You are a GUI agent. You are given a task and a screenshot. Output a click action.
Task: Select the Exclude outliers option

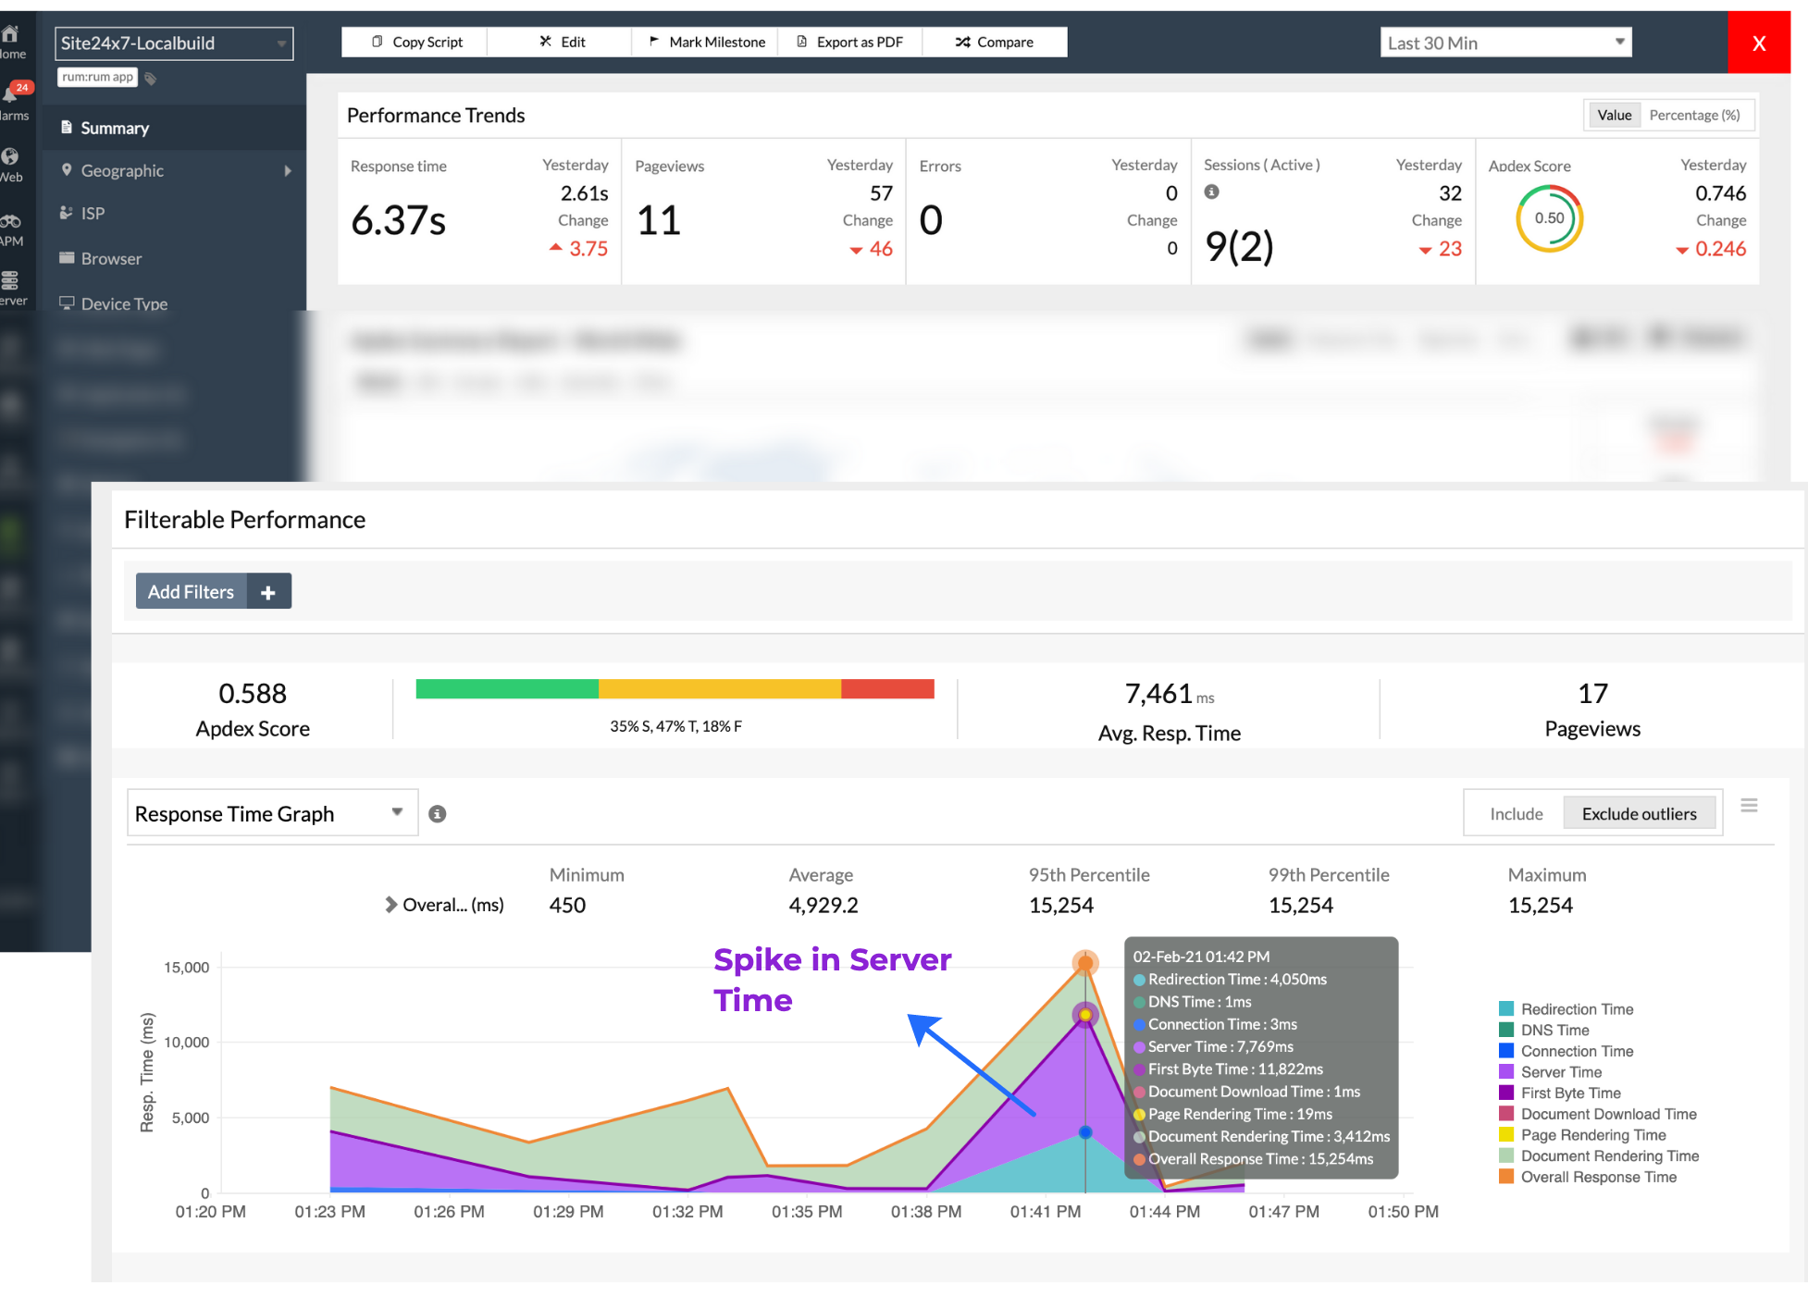[1639, 814]
